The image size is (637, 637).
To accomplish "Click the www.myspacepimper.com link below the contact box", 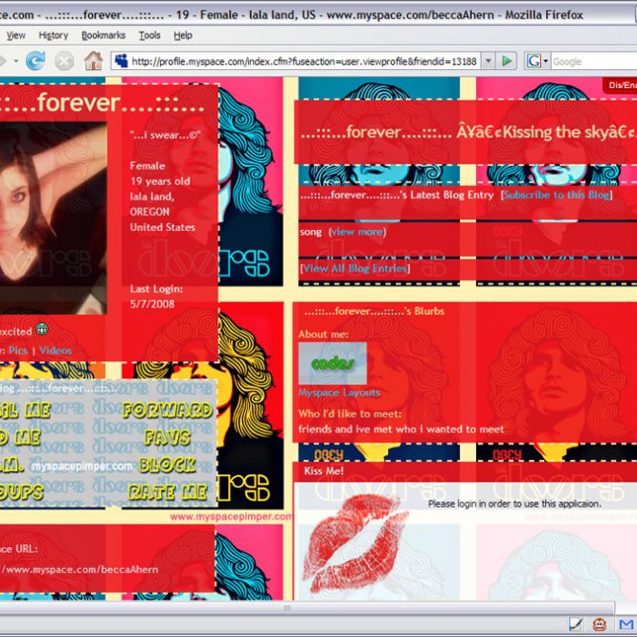I will click(x=231, y=516).
